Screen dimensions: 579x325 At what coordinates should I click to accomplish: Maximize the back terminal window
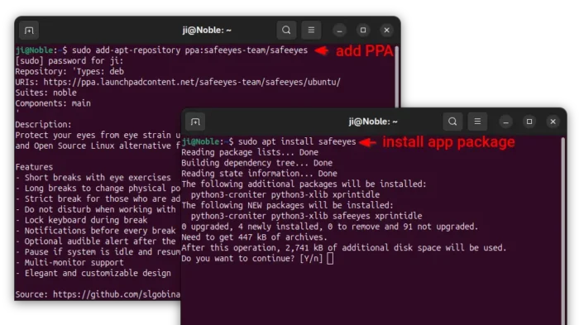363,31
